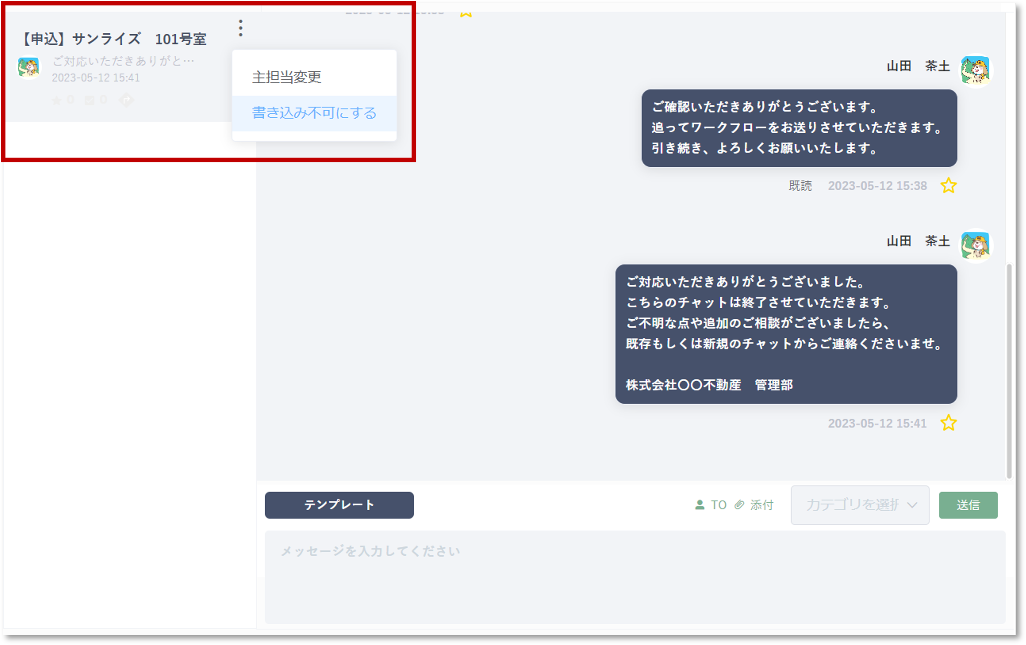The image size is (1026, 645).
Task: Click the faded checkbox counter in the chat list
Action: [x=89, y=100]
